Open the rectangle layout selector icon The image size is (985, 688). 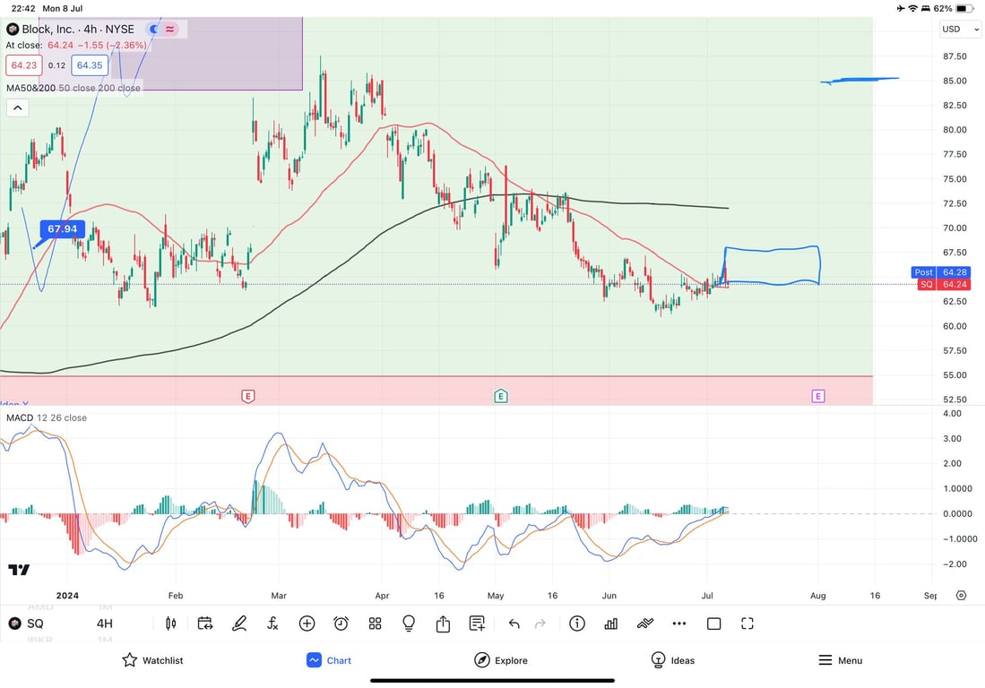coord(713,623)
